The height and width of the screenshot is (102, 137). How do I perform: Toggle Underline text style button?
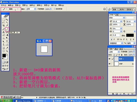[x=131, y=39]
